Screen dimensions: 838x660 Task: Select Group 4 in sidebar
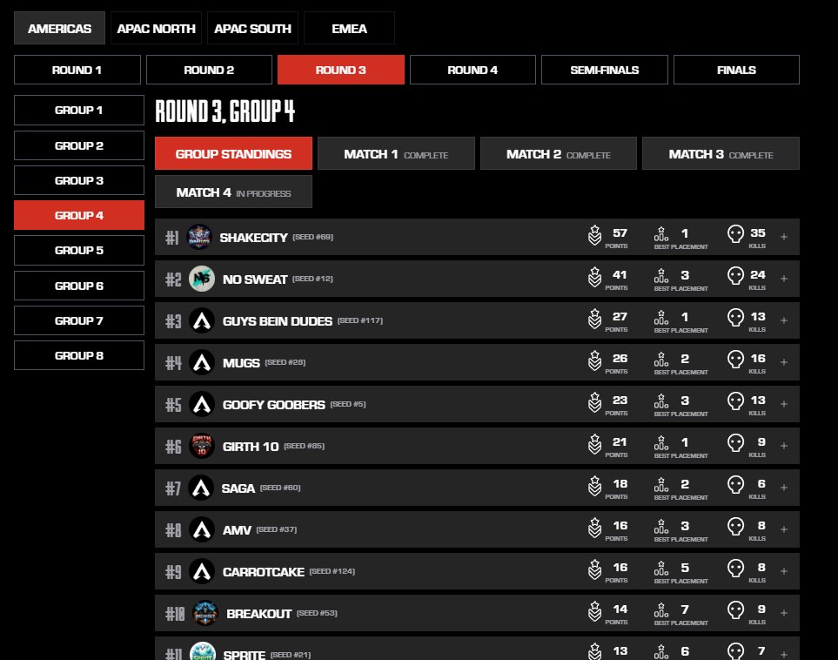point(79,215)
